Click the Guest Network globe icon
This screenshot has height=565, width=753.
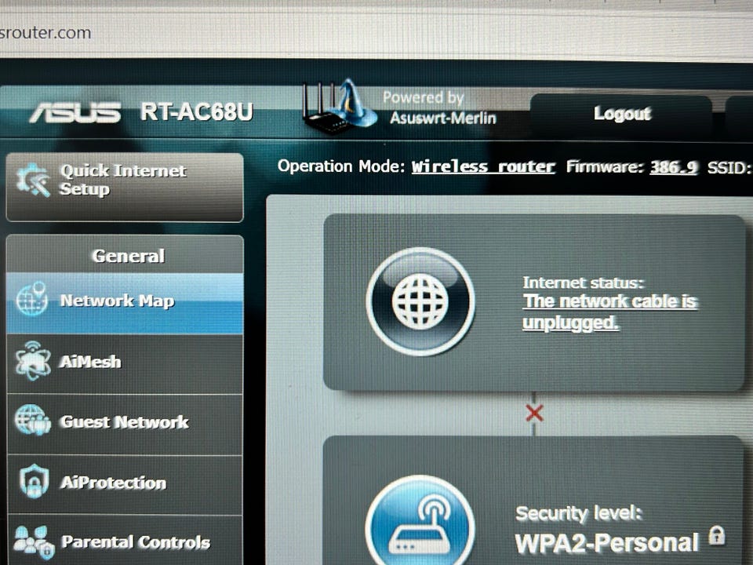(x=32, y=420)
